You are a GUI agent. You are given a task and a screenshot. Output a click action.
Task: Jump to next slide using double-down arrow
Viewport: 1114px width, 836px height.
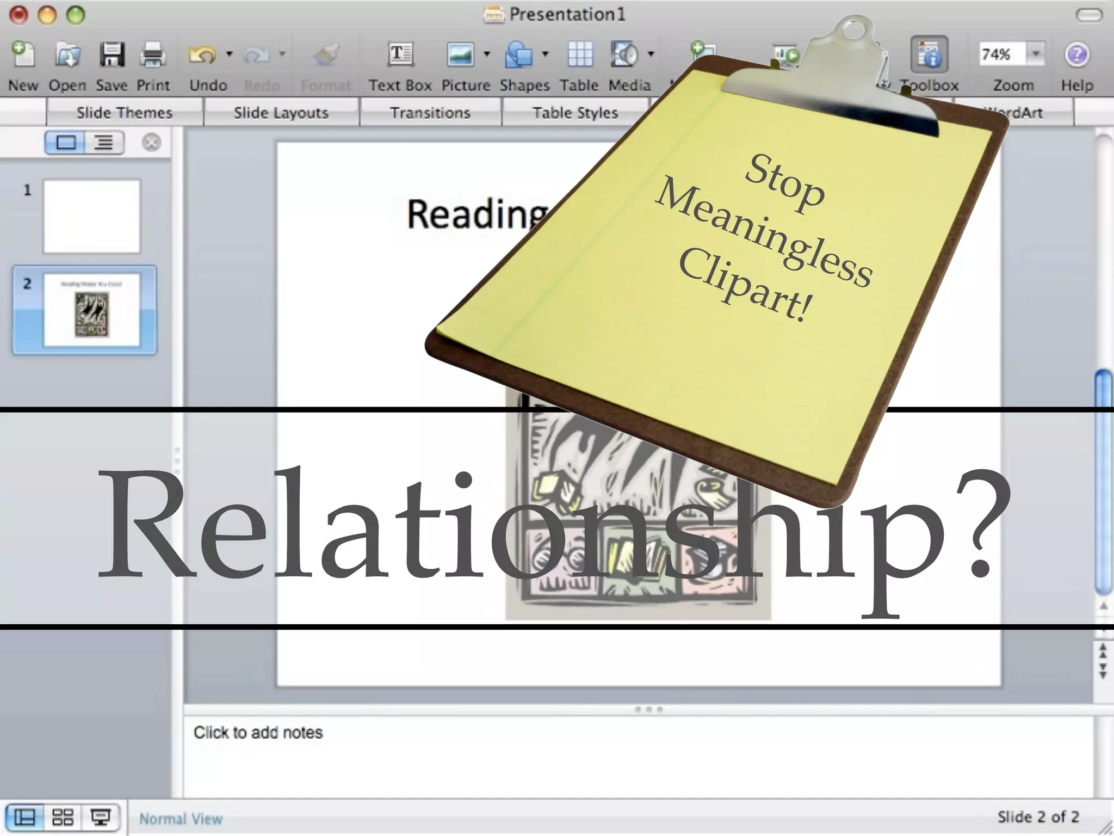tap(1103, 671)
